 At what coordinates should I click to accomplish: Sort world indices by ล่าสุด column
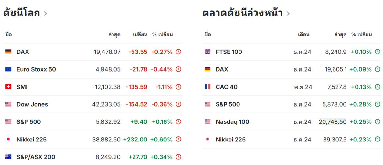114,34
